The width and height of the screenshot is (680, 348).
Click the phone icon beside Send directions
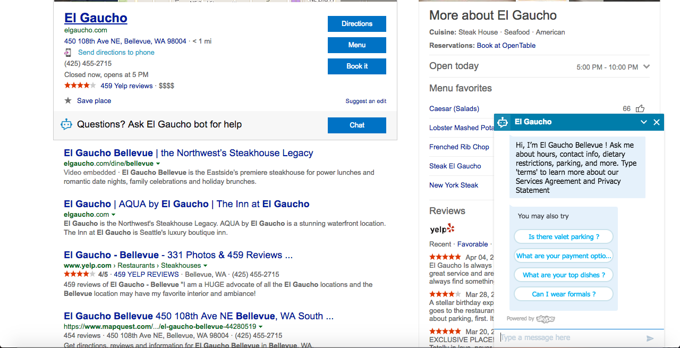coord(68,53)
